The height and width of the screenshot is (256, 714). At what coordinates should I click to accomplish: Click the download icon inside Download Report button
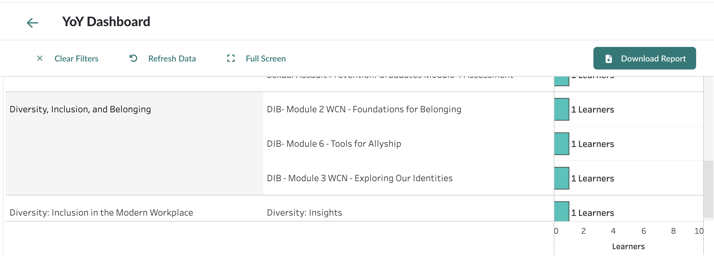(x=609, y=58)
